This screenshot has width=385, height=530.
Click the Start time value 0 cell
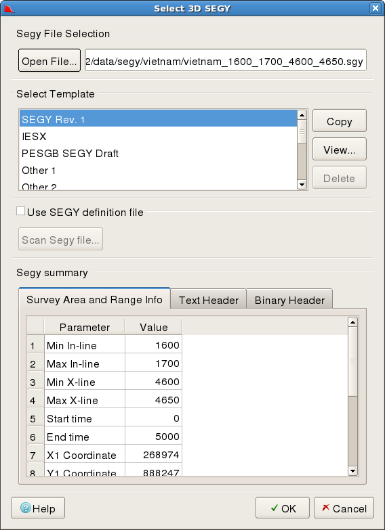[154, 418]
